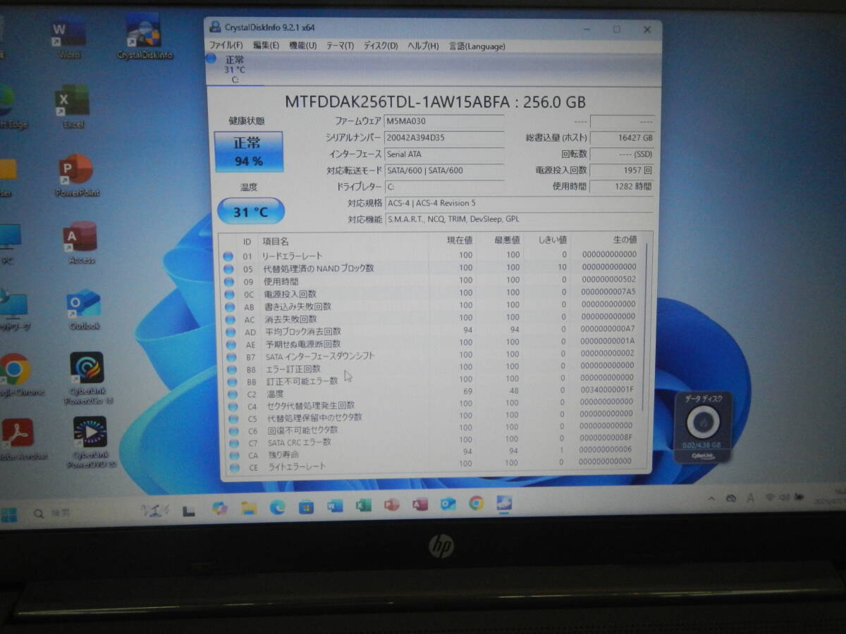Open the Adobe Acrobat desktop shortcut

click(18, 440)
